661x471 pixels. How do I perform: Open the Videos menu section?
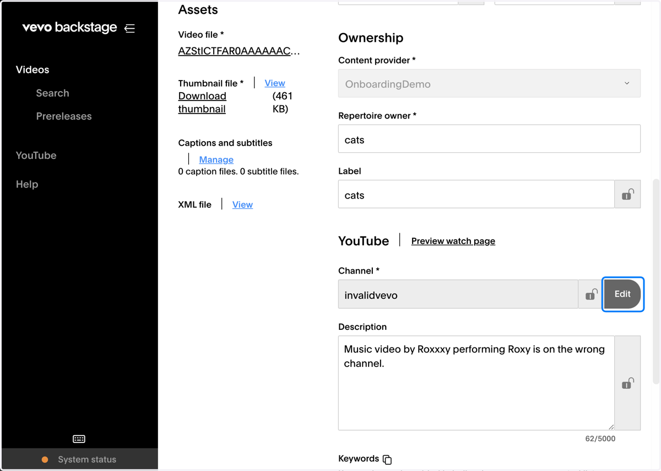[32, 69]
